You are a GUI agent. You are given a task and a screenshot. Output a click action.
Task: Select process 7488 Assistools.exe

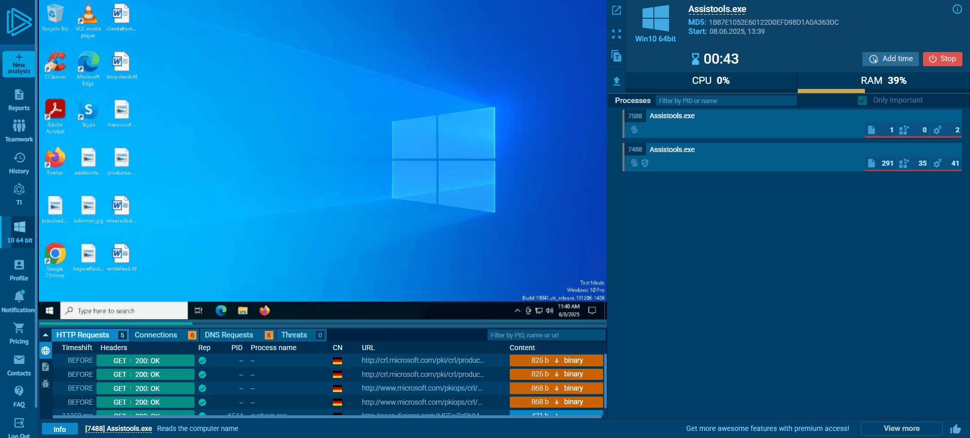[792, 157]
